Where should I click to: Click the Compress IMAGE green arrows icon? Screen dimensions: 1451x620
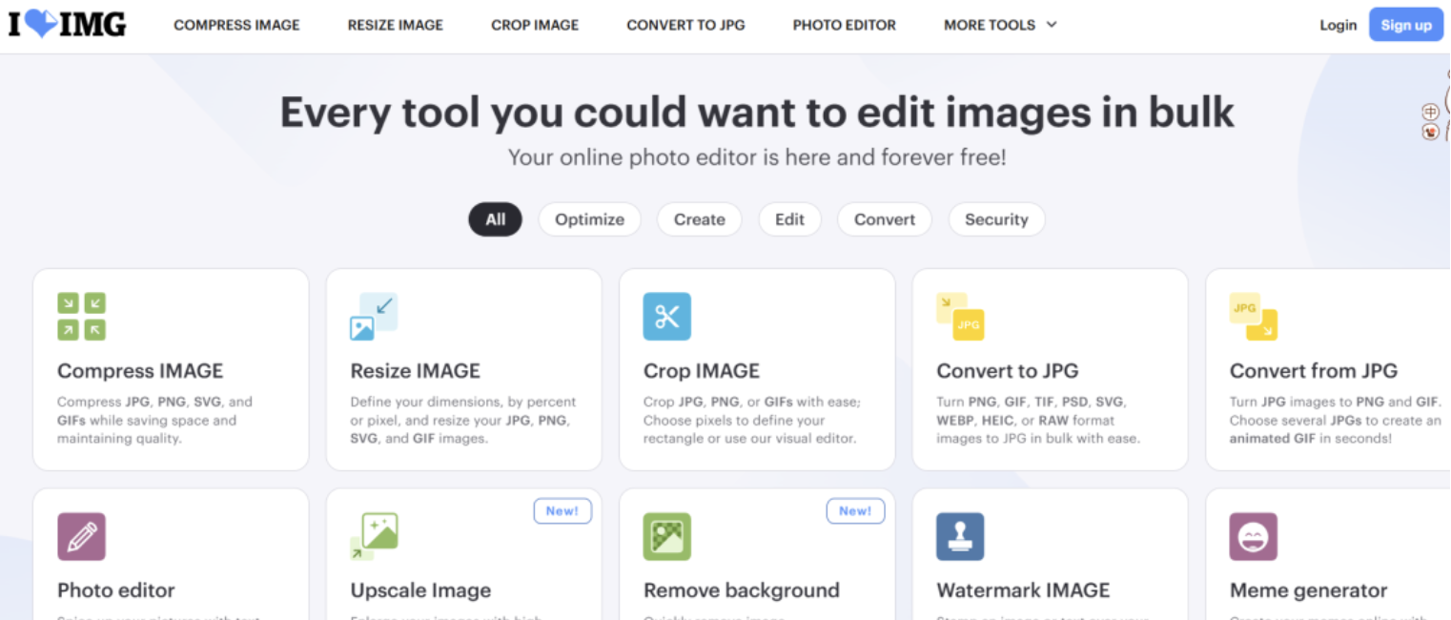coord(81,317)
